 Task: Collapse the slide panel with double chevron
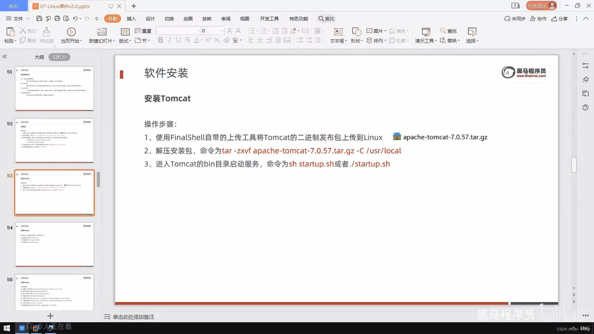coord(5,56)
